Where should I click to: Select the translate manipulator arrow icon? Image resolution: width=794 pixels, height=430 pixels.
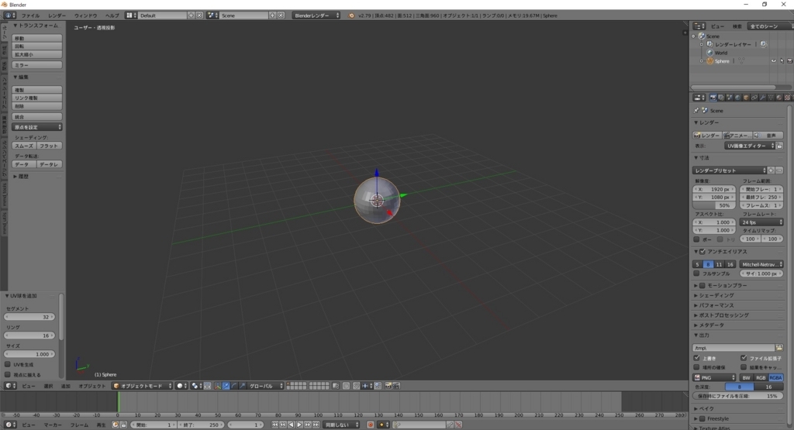(226, 386)
